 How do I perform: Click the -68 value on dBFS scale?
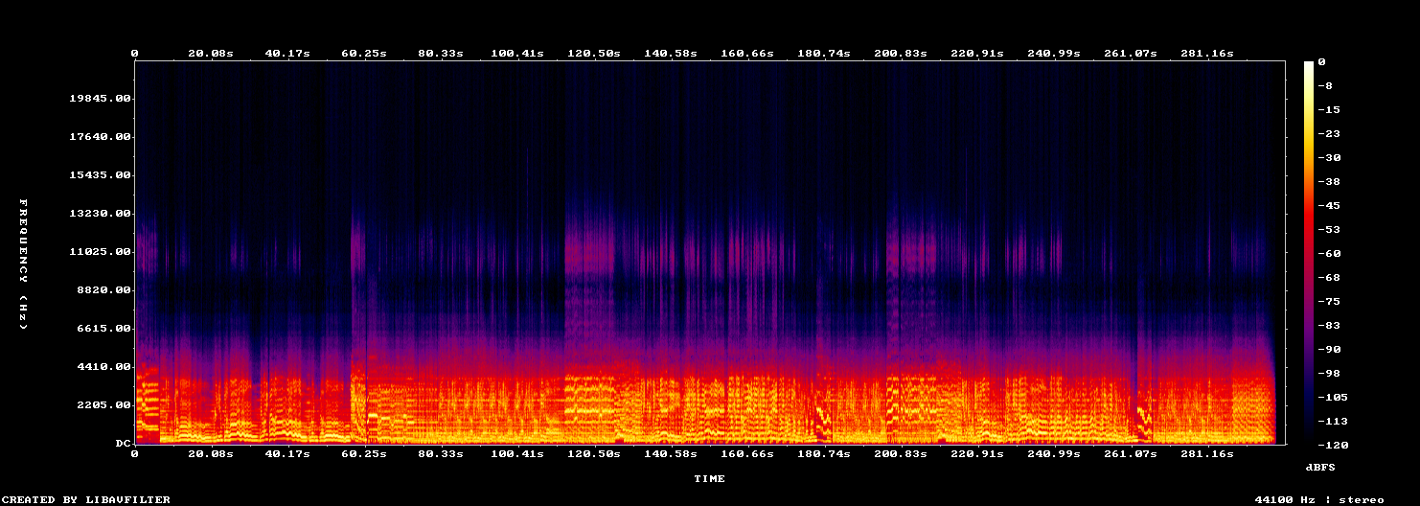[1329, 278]
